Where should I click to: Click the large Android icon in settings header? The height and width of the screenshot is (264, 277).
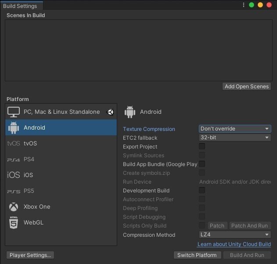tap(130, 112)
